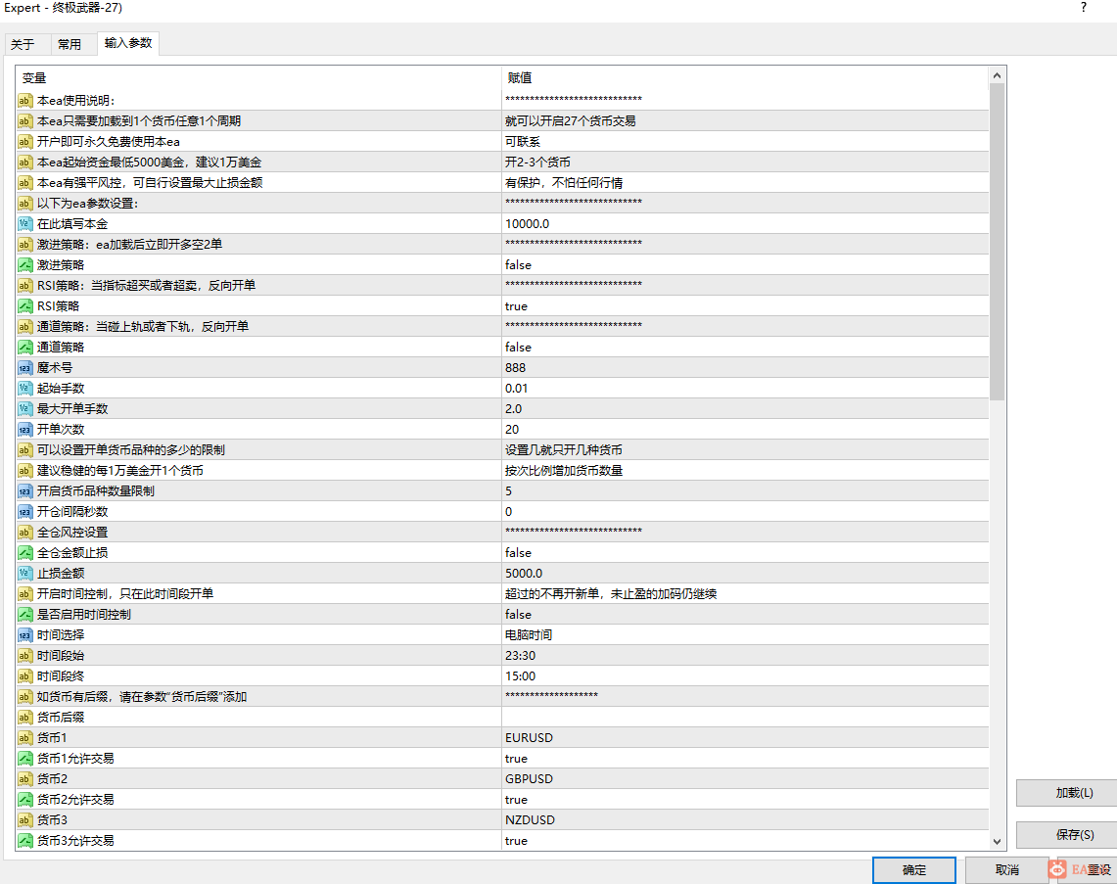Screen dimensions: 1117x884
Task: Click the string icon beside 货币2 row
Action: click(x=24, y=778)
